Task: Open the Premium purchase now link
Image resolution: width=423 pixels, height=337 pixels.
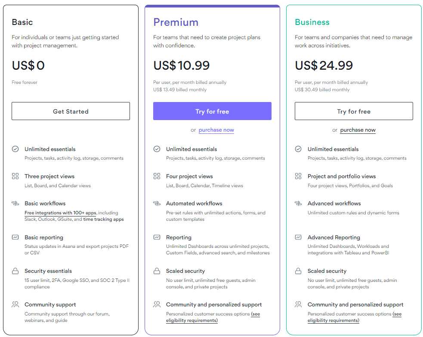Action: point(216,130)
